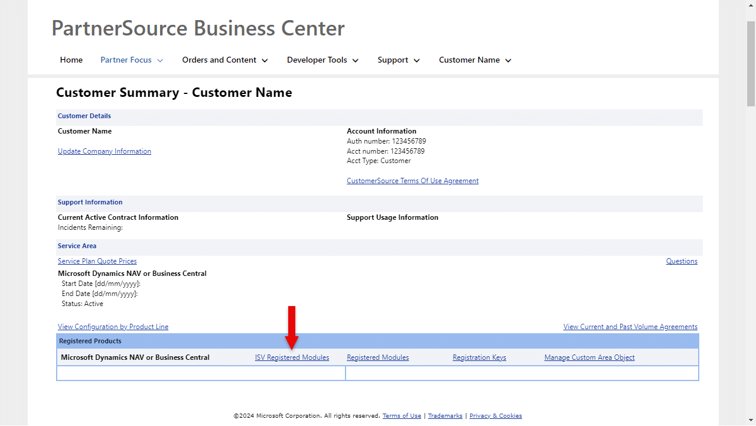Click the Acct number 123456789 text
The height and width of the screenshot is (426, 756).
tap(386, 151)
